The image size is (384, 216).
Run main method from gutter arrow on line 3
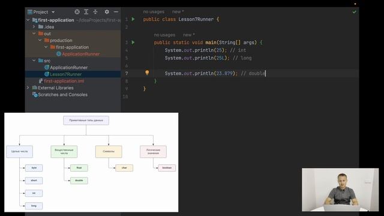click(133, 43)
